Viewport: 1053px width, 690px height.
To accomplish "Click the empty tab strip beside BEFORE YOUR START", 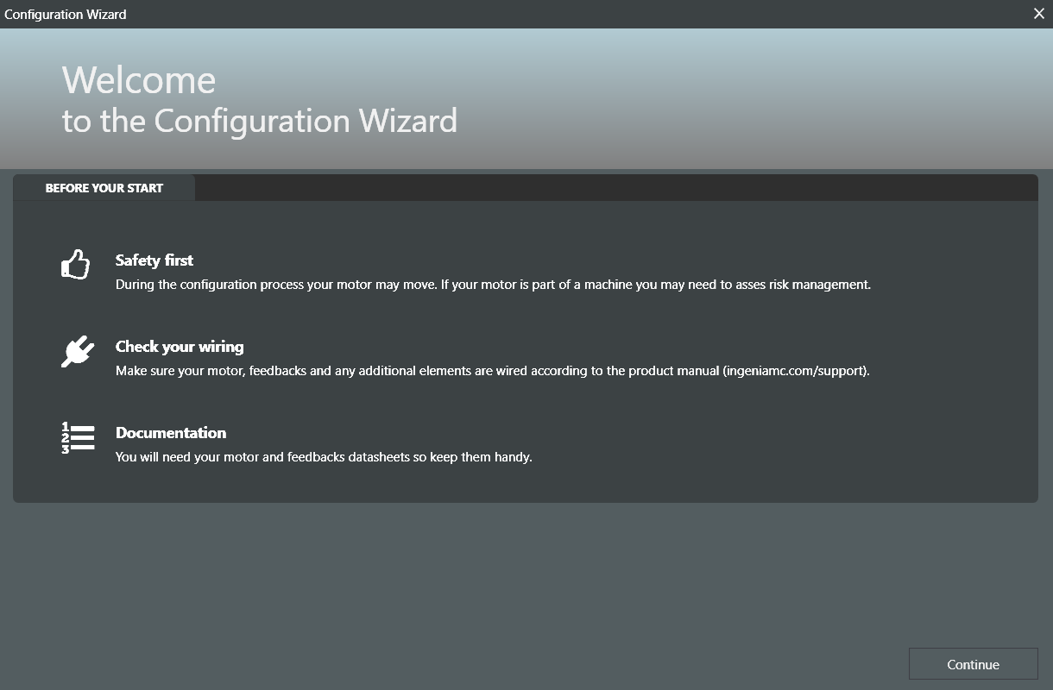I will [604, 188].
